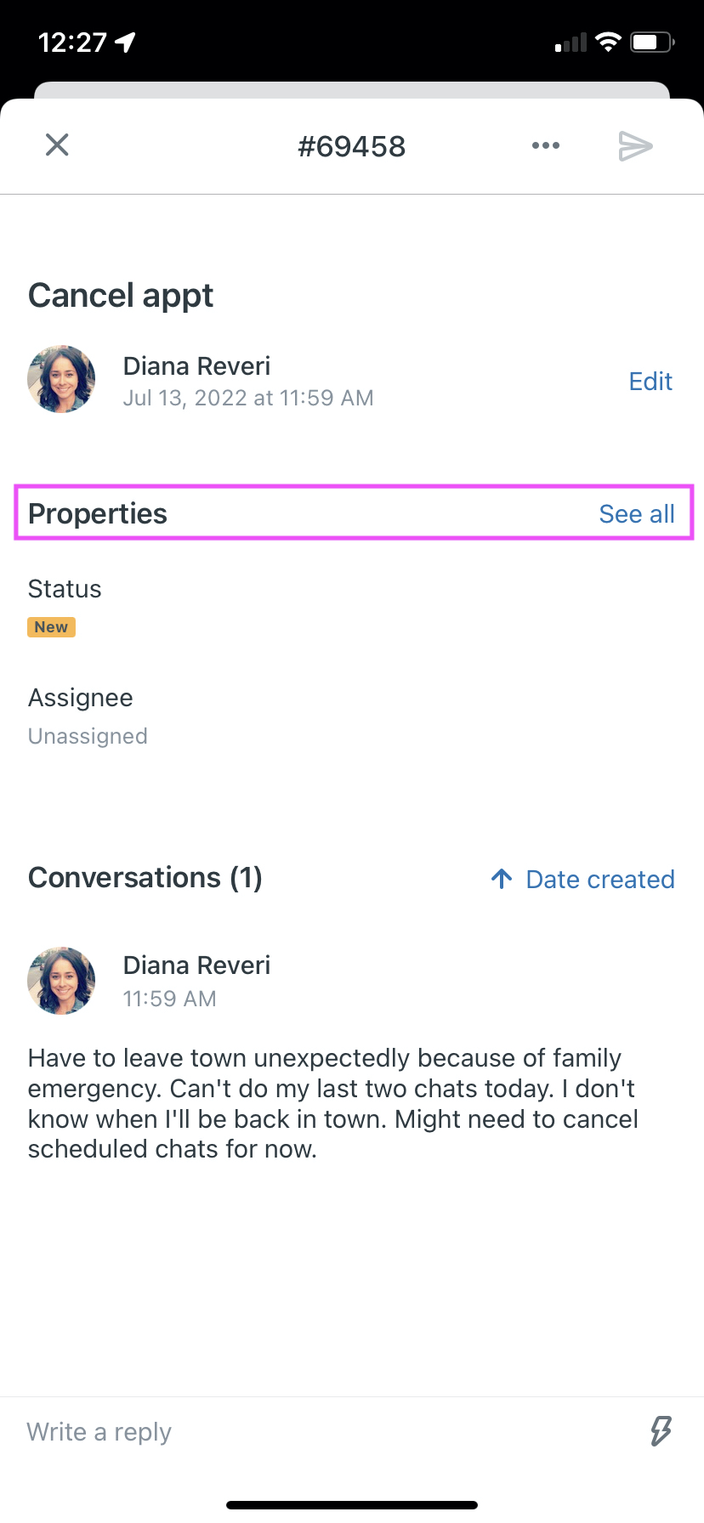The height and width of the screenshot is (1523, 704).
Task: Tap the ticket number #69458 title
Action: coord(352,146)
